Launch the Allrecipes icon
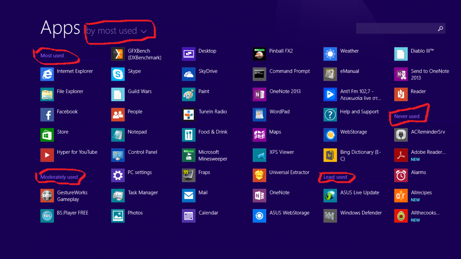461x259 pixels. [401, 196]
